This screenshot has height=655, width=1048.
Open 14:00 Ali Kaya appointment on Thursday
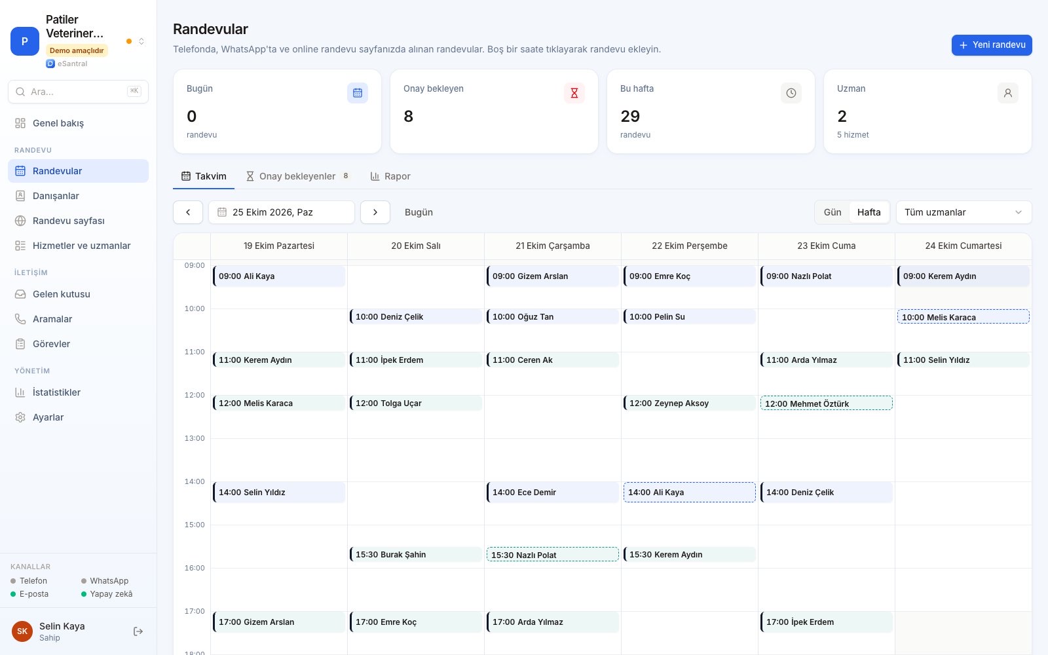[x=690, y=493]
